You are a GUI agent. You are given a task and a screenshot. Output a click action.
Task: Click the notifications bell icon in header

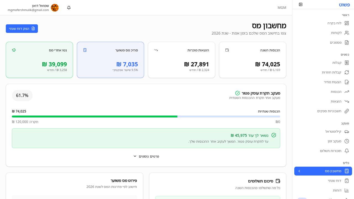(69, 8)
